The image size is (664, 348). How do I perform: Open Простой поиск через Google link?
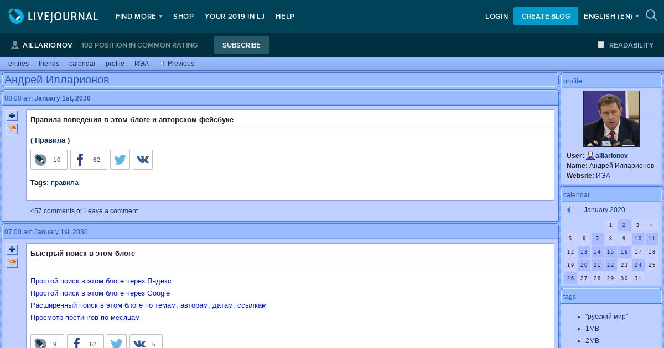tap(100, 293)
